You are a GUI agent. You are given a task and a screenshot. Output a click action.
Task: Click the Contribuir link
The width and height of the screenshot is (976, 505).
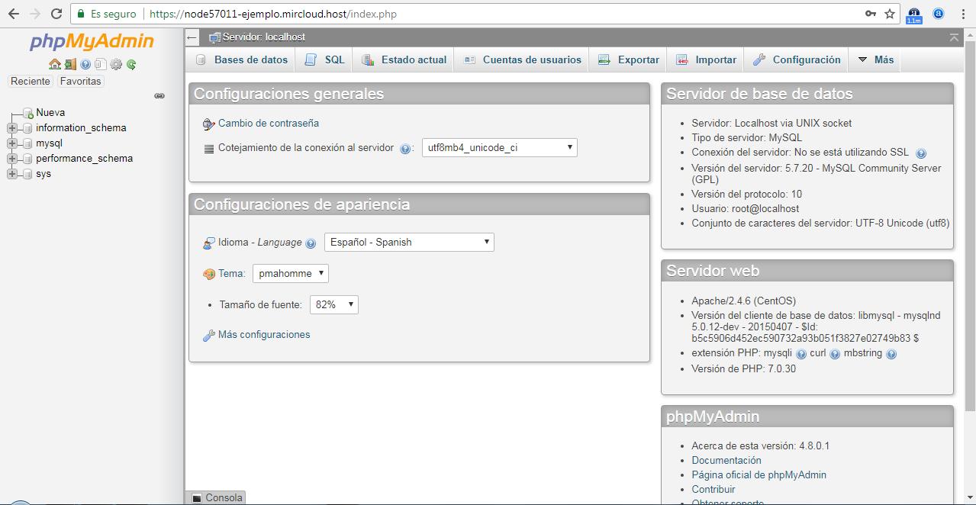tap(713, 490)
